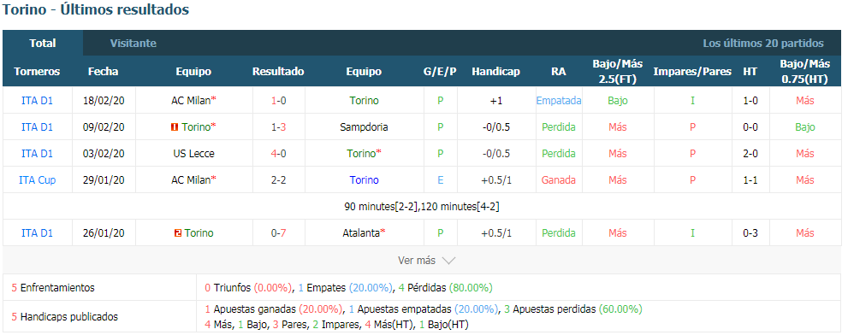Click the red card icon beside Torino on 09/02/20
The height and width of the screenshot is (335, 848).
[175, 127]
